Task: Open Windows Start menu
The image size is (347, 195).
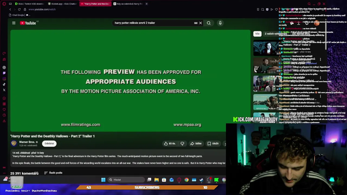Action: pyautogui.click(x=103, y=180)
